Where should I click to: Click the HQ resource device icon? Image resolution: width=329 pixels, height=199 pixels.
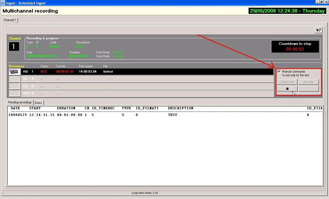pos(14,72)
